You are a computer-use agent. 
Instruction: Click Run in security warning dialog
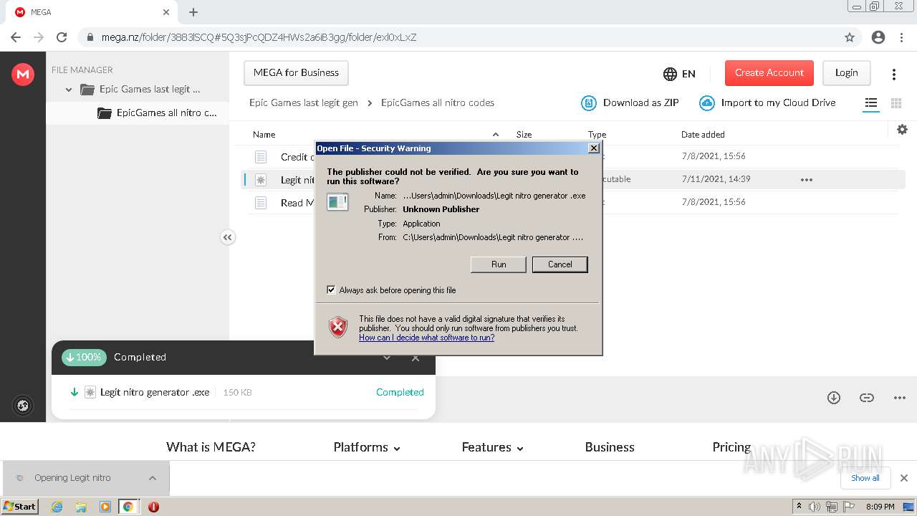click(x=499, y=264)
